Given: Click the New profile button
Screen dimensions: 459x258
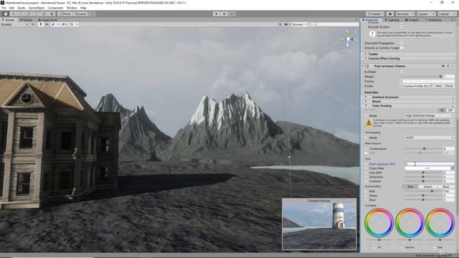Looking at the screenshot, I should click(438, 86).
